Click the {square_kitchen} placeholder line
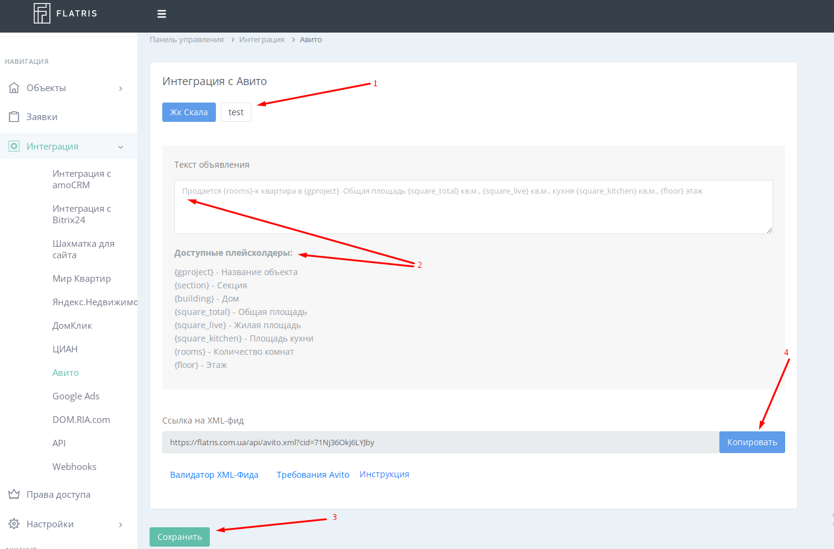The width and height of the screenshot is (834, 549). click(x=244, y=338)
